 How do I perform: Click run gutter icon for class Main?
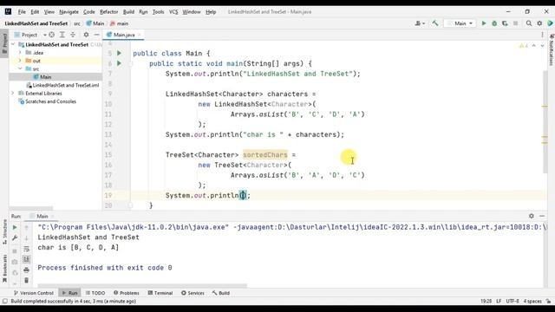[x=120, y=53]
